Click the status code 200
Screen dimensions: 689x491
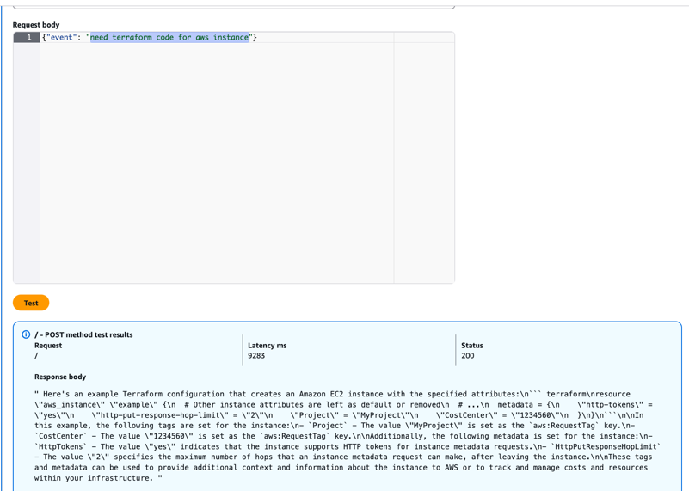click(x=468, y=356)
